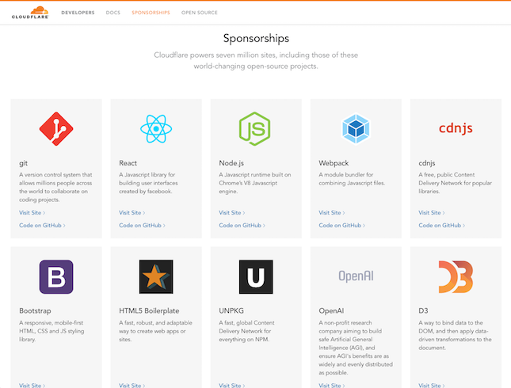Click the red cdnjs logo
Screen dimensions: 511x388
[x=456, y=128]
